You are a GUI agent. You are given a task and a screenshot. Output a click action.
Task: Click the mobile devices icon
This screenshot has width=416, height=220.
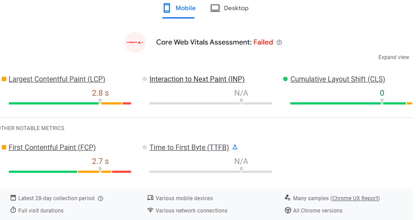pyautogui.click(x=150, y=198)
